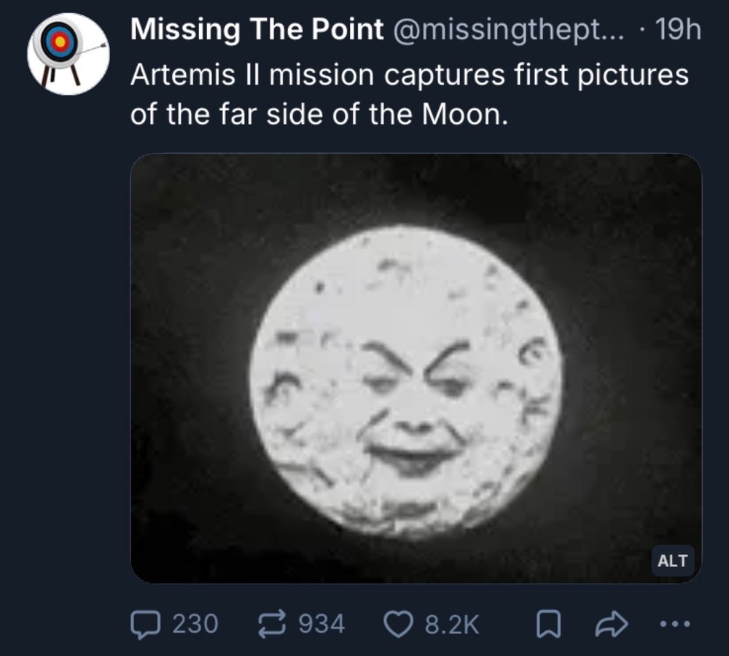Click the moon's smiling mouth in the image
Screen dimensions: 729x656
click(413, 457)
